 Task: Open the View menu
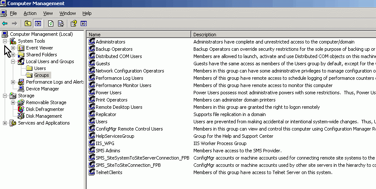pyautogui.click(x=48, y=13)
